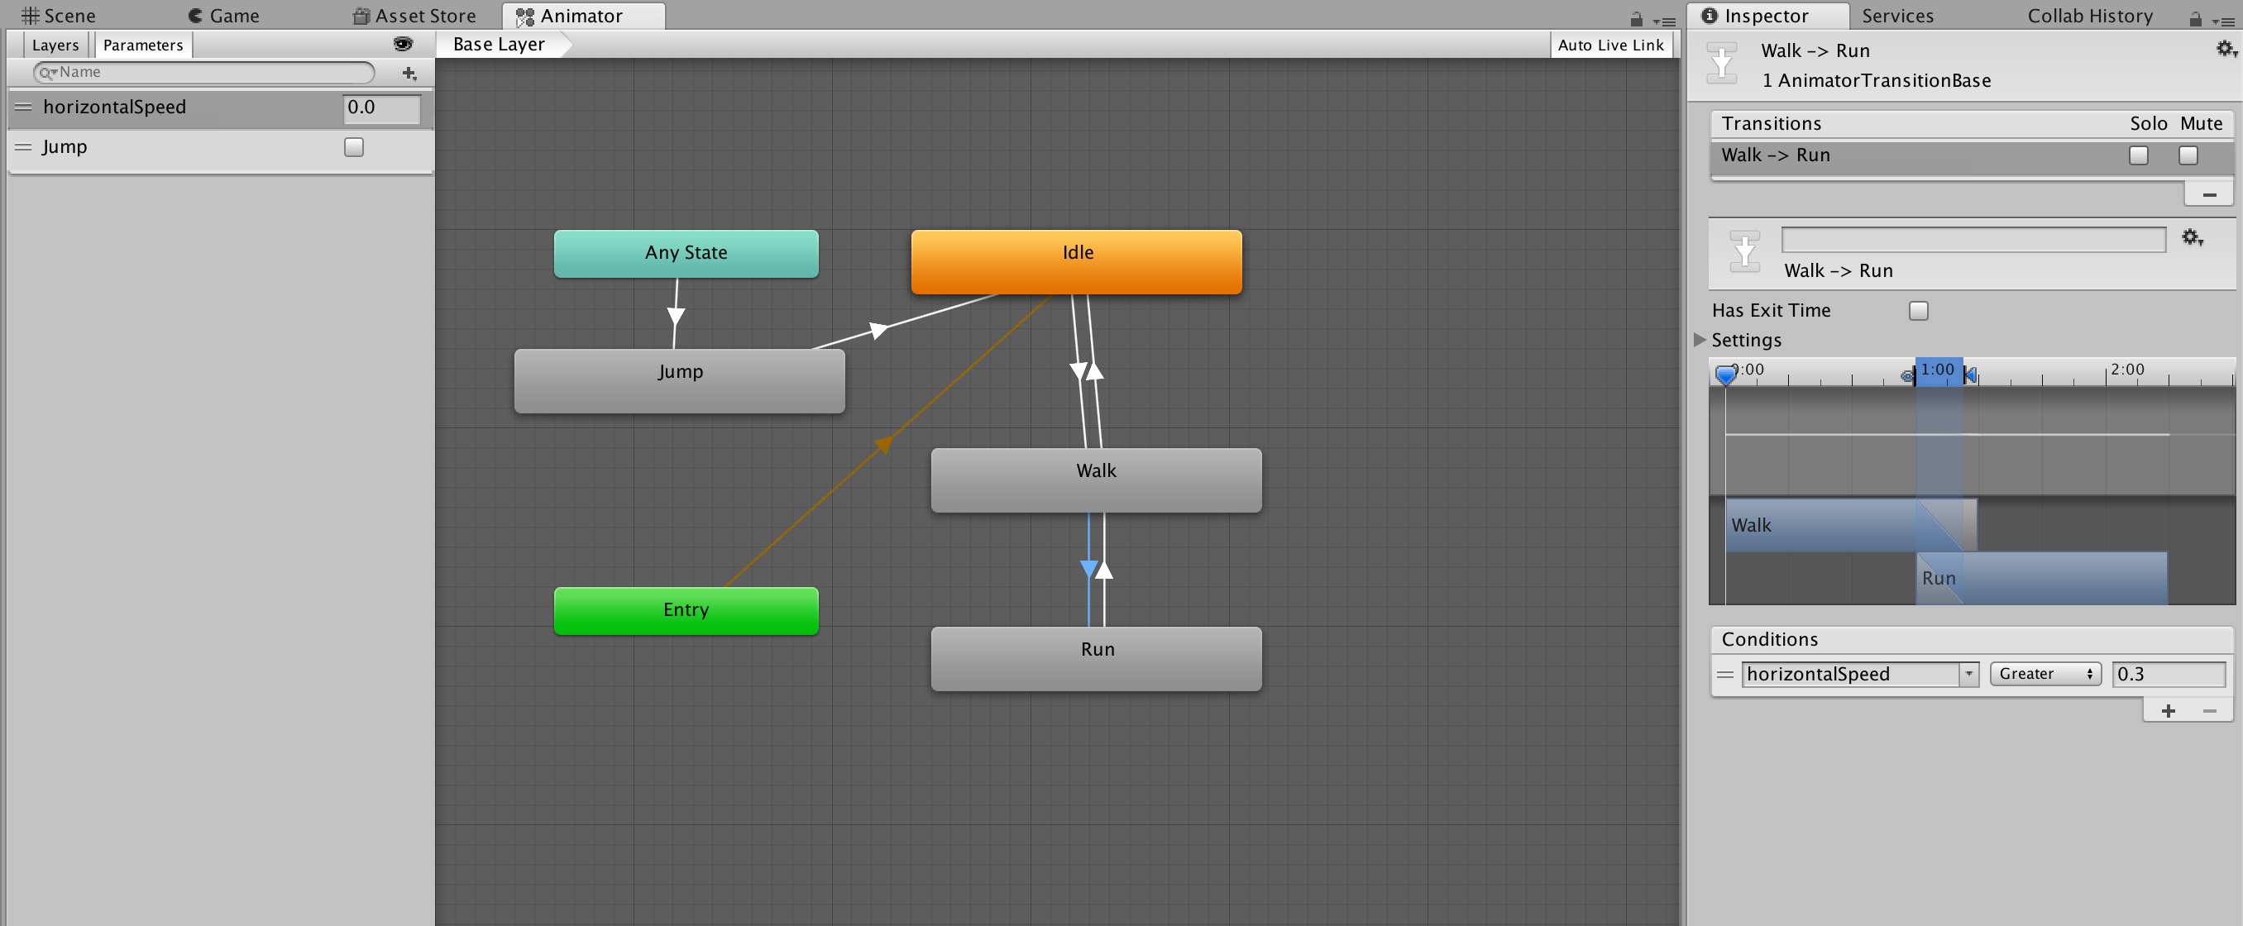Screen dimensions: 2243x926
Task: Toggle Mute for Walk->Run transition
Action: tap(2198, 155)
